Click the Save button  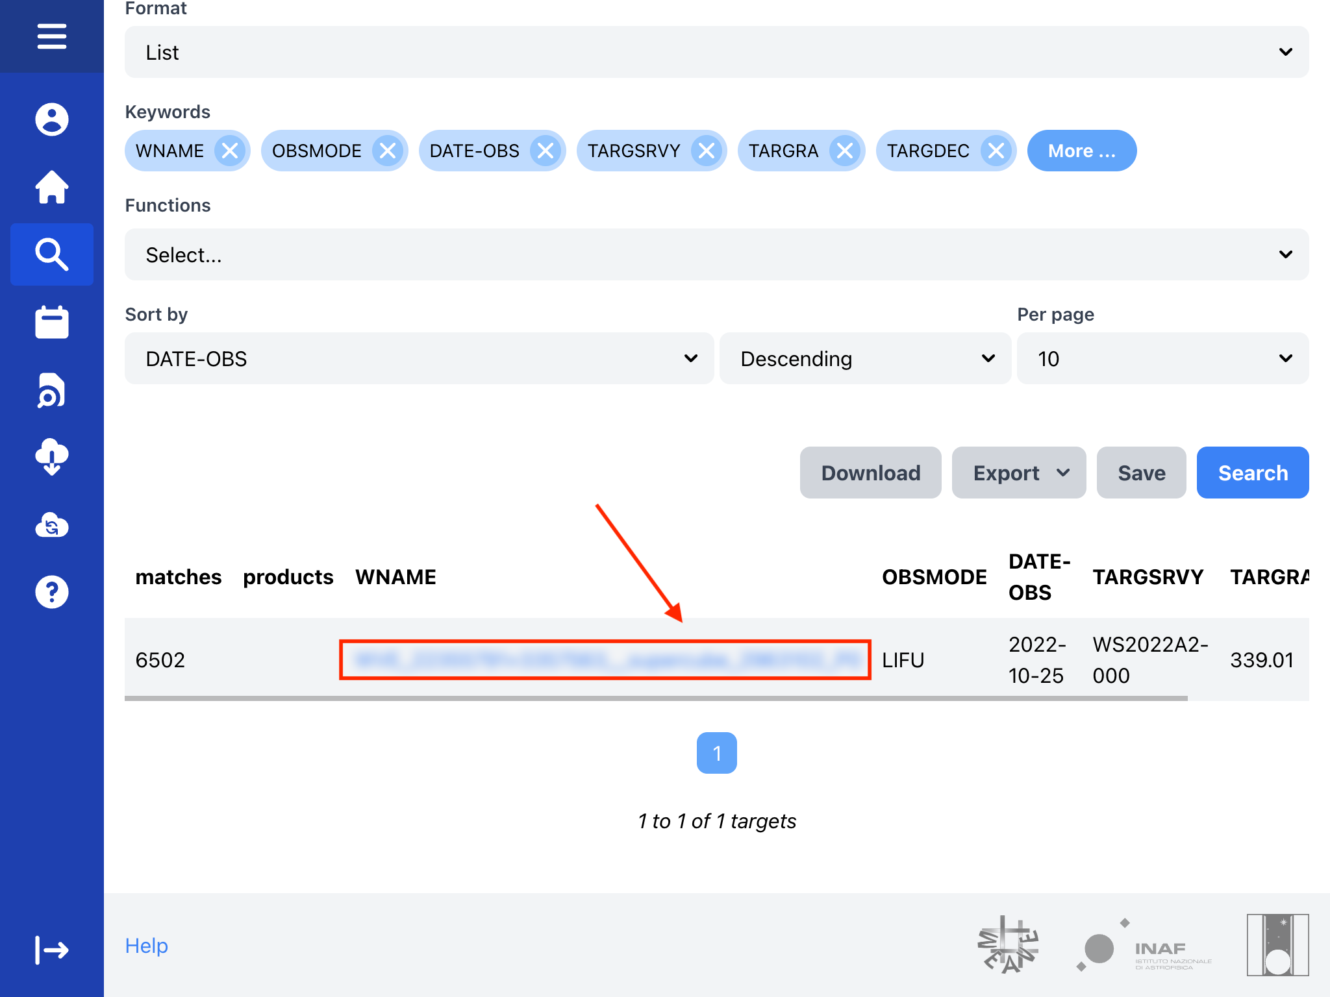[x=1142, y=473]
